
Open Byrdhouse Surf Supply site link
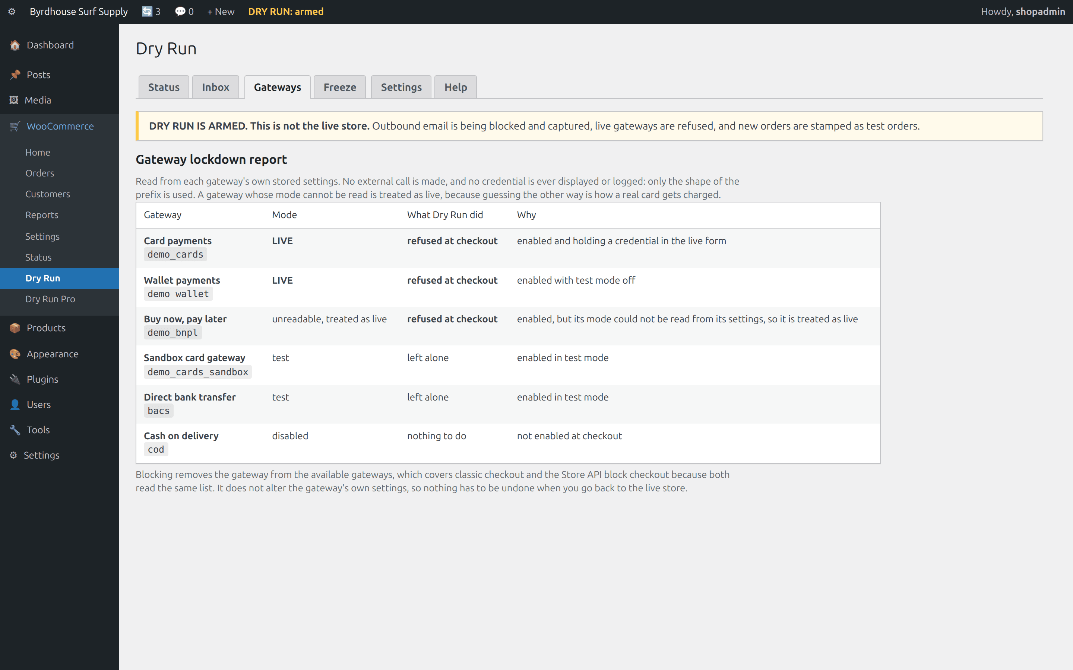click(x=79, y=12)
